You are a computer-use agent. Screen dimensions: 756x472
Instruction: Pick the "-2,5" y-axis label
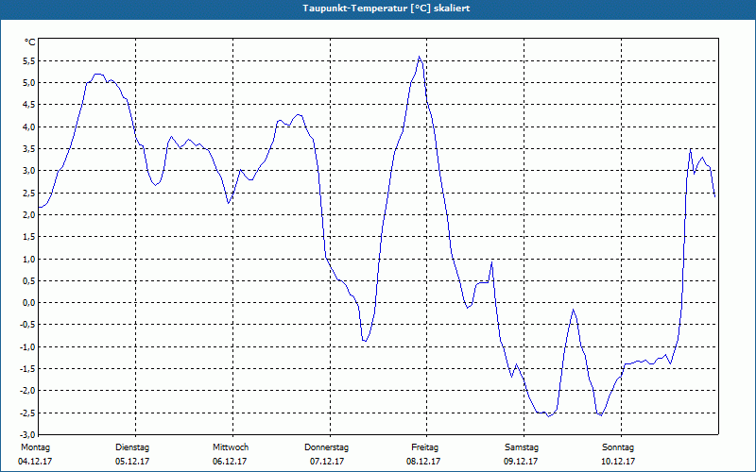[27, 413]
